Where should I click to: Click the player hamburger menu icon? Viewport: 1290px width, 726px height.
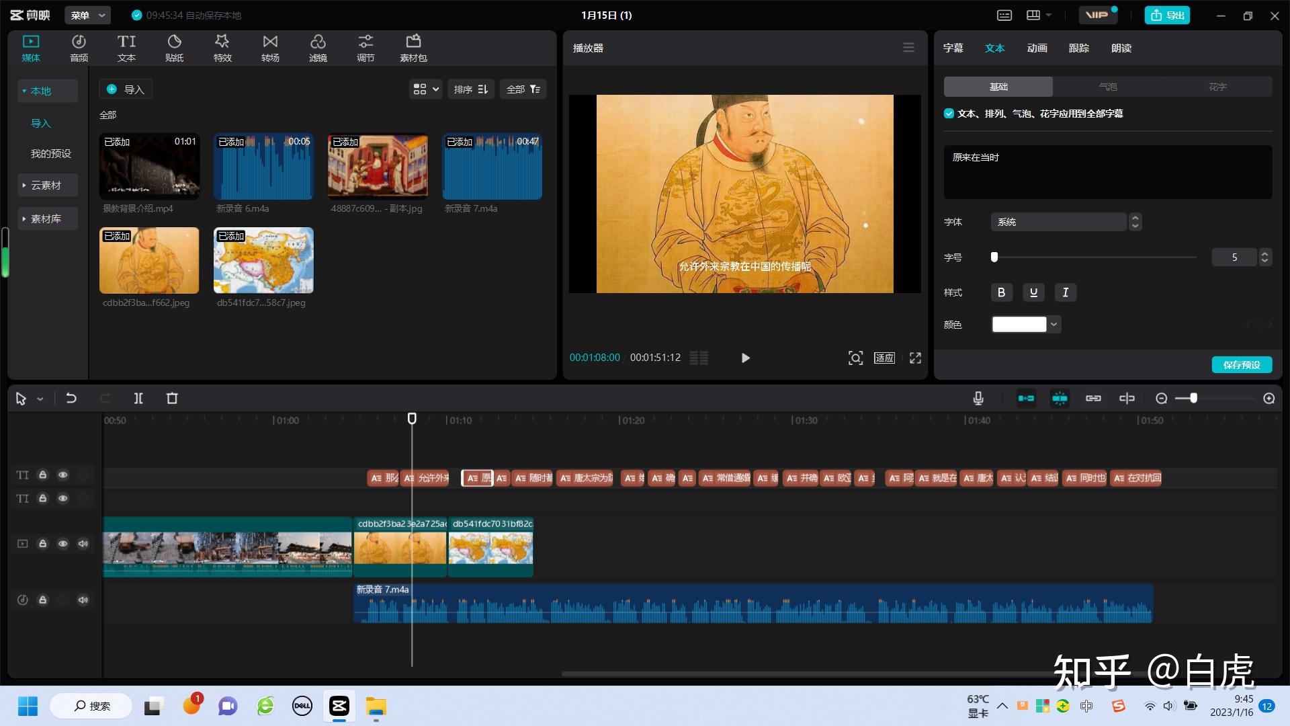point(908,48)
